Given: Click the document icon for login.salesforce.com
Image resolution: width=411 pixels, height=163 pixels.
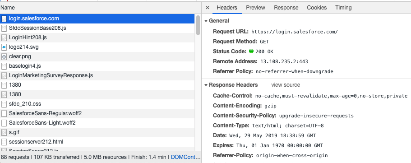Looking at the screenshot, I should point(4,19).
